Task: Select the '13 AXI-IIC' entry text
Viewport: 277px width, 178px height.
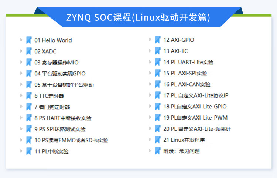Action: tap(175, 51)
